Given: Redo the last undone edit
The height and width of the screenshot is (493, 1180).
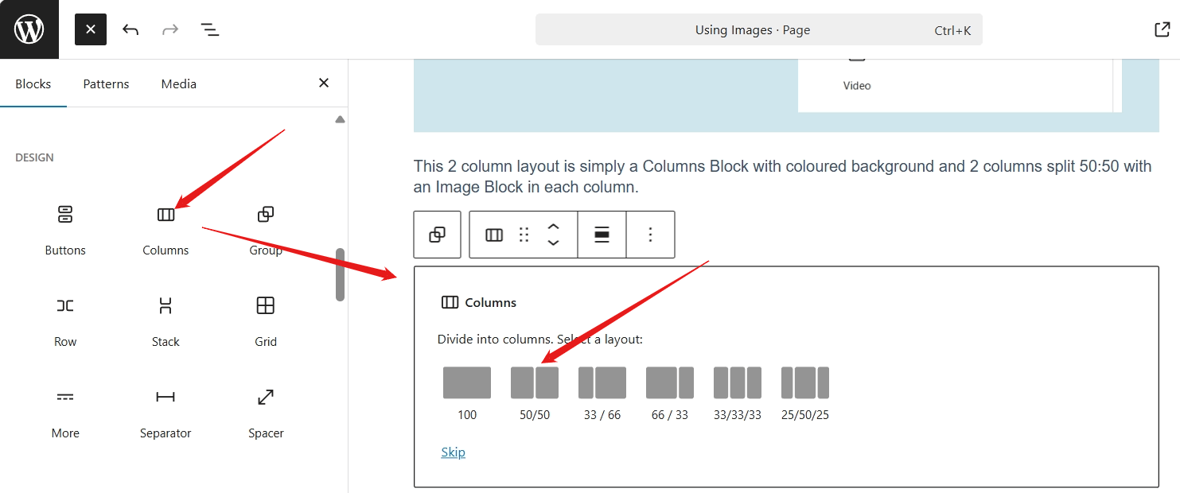Looking at the screenshot, I should tap(170, 29).
